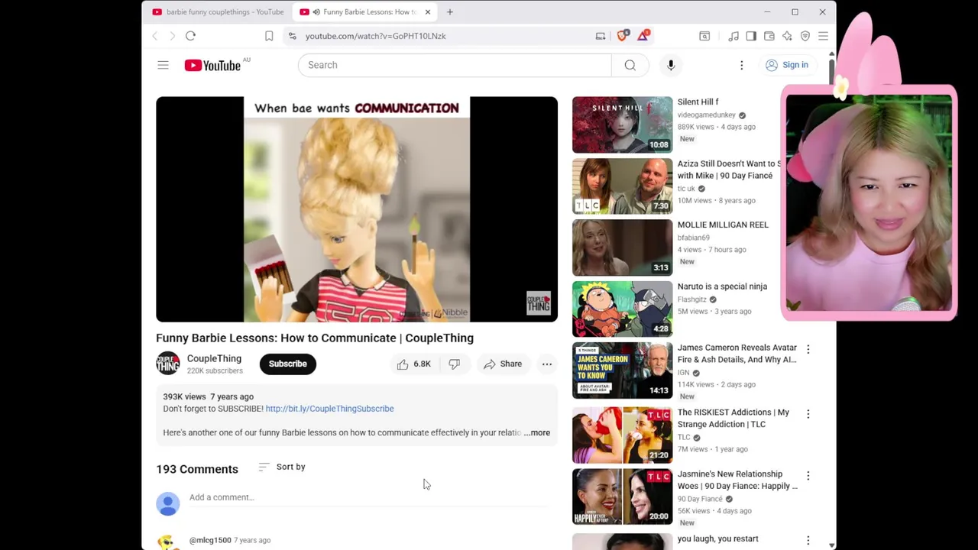The height and width of the screenshot is (550, 978).
Task: Click 'MOLLIE MILLIGAN REEL' title
Action: pyautogui.click(x=723, y=225)
